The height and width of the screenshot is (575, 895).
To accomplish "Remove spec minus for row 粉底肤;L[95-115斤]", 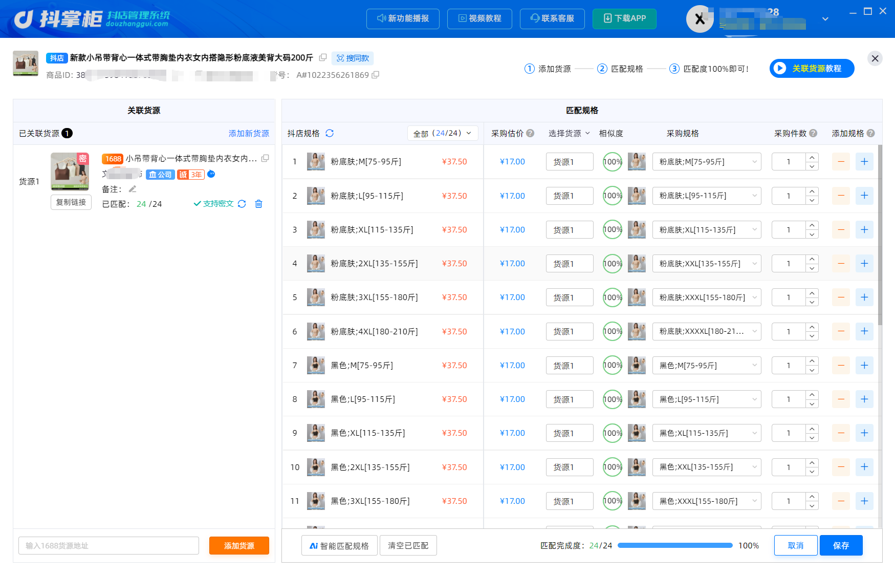I will click(x=841, y=196).
